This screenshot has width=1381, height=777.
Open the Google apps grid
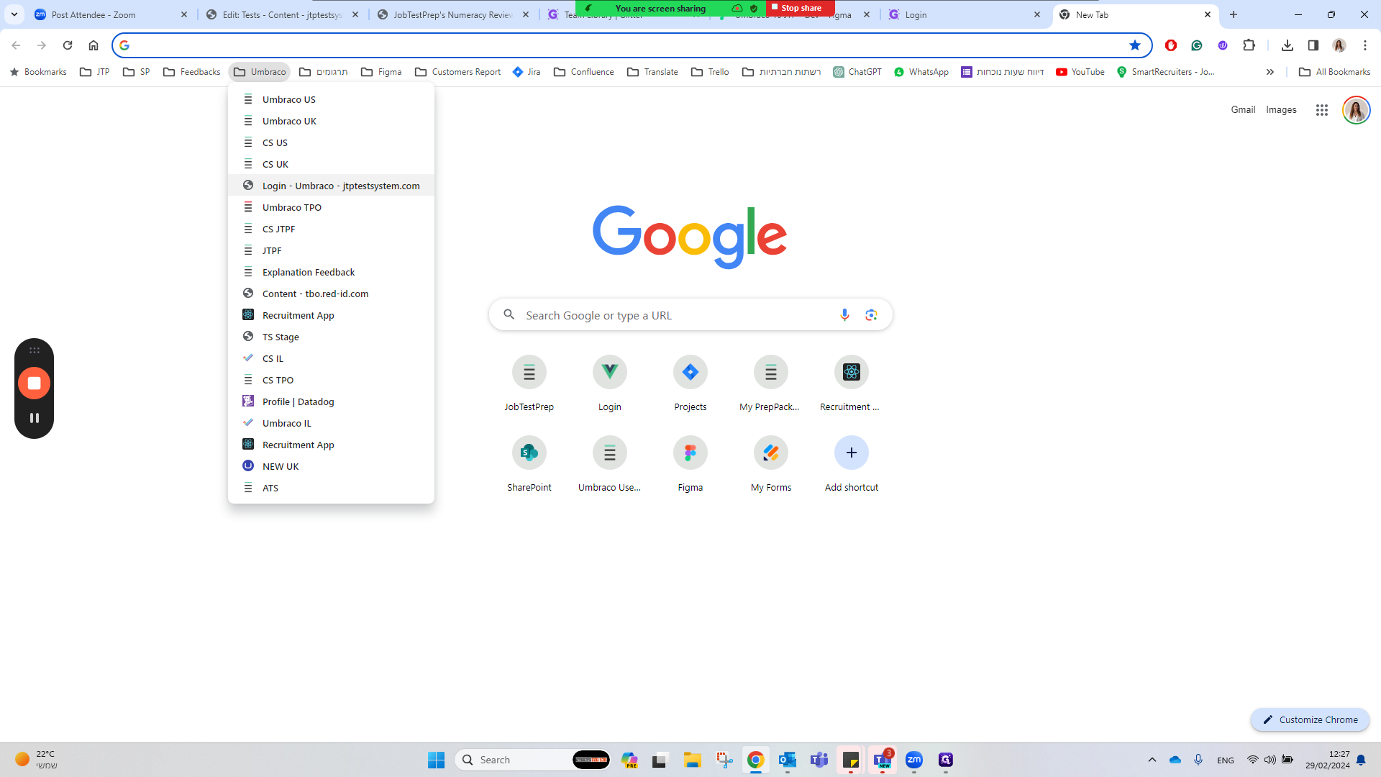click(1322, 110)
